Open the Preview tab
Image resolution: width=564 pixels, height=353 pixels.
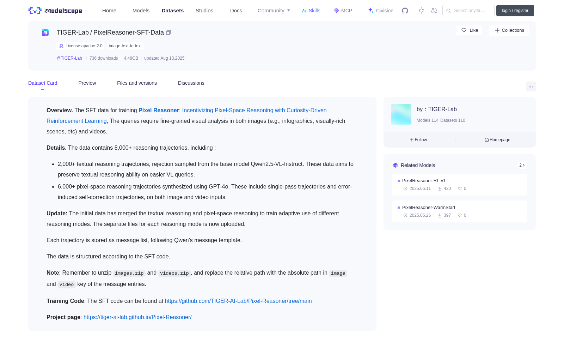pos(87,83)
